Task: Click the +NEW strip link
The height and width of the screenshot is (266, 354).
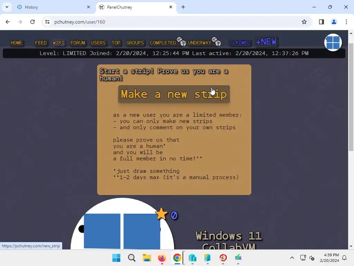Action: coord(266,42)
